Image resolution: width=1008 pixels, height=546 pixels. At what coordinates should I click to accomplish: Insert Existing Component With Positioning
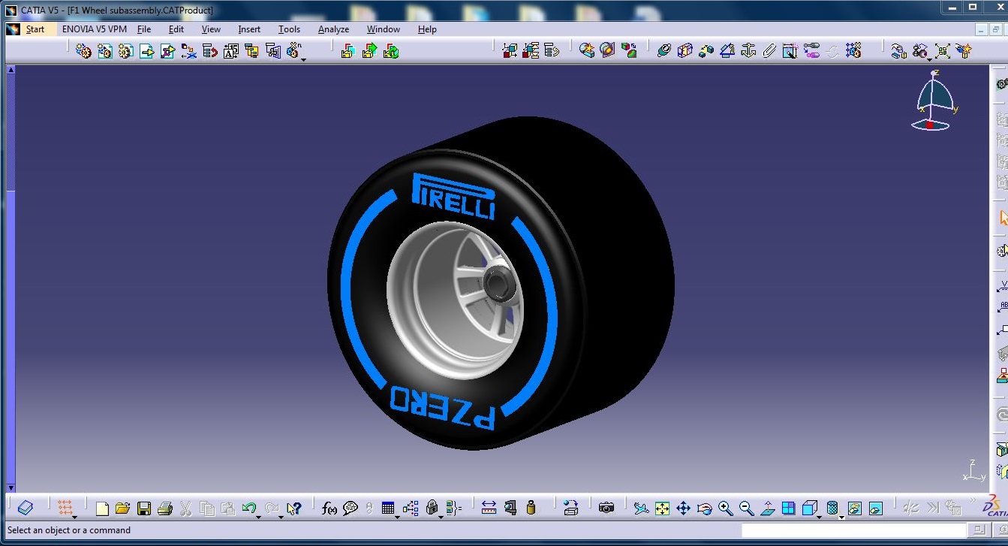coord(168,50)
